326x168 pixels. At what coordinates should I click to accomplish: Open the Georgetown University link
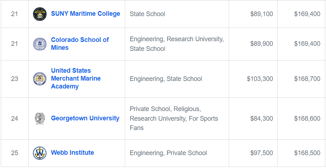(85, 118)
